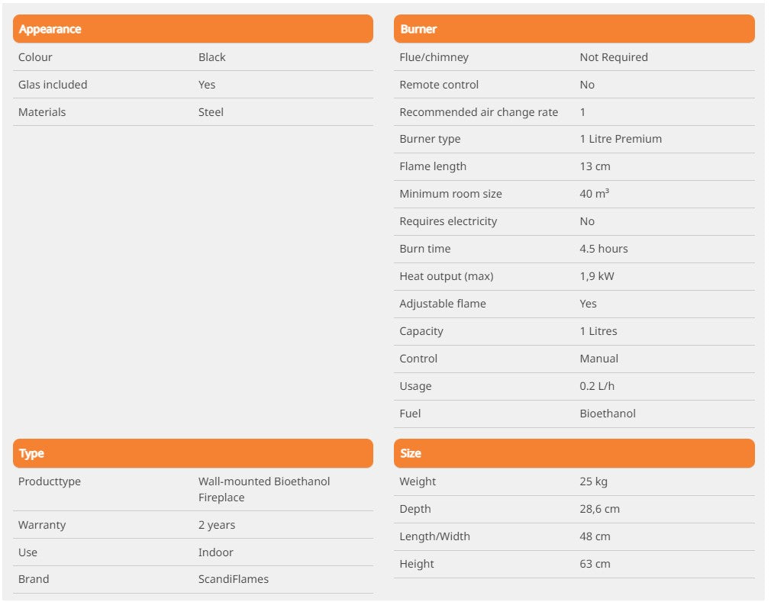Click the Minimum room size value
Screen dimensions: 771x602
(594, 194)
